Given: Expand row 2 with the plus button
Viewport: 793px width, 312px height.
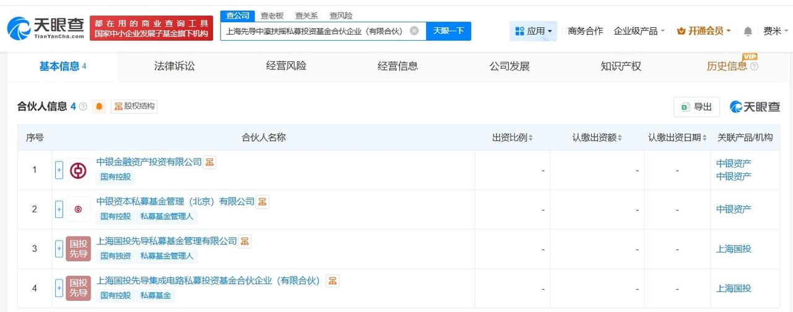Looking at the screenshot, I should (59, 209).
